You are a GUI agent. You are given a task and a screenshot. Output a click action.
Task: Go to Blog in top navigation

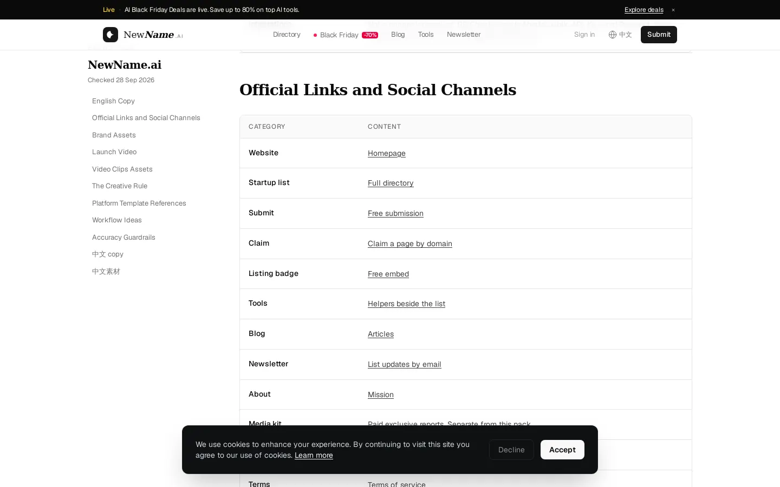(398, 35)
